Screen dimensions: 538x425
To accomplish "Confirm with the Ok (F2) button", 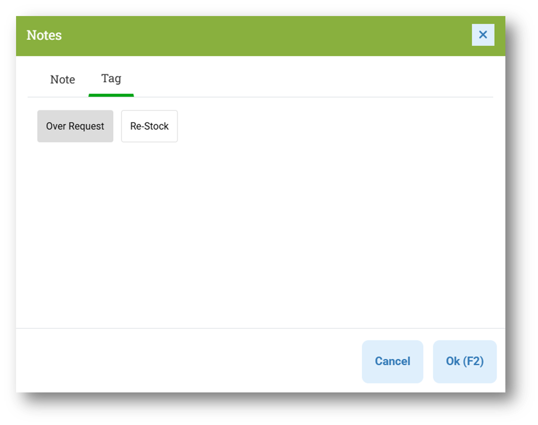I will [465, 361].
